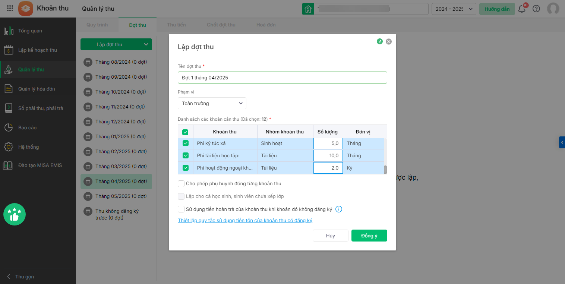Open the 2024 - 2025 school year dropdown
This screenshot has height=284, width=565.
pos(454,9)
